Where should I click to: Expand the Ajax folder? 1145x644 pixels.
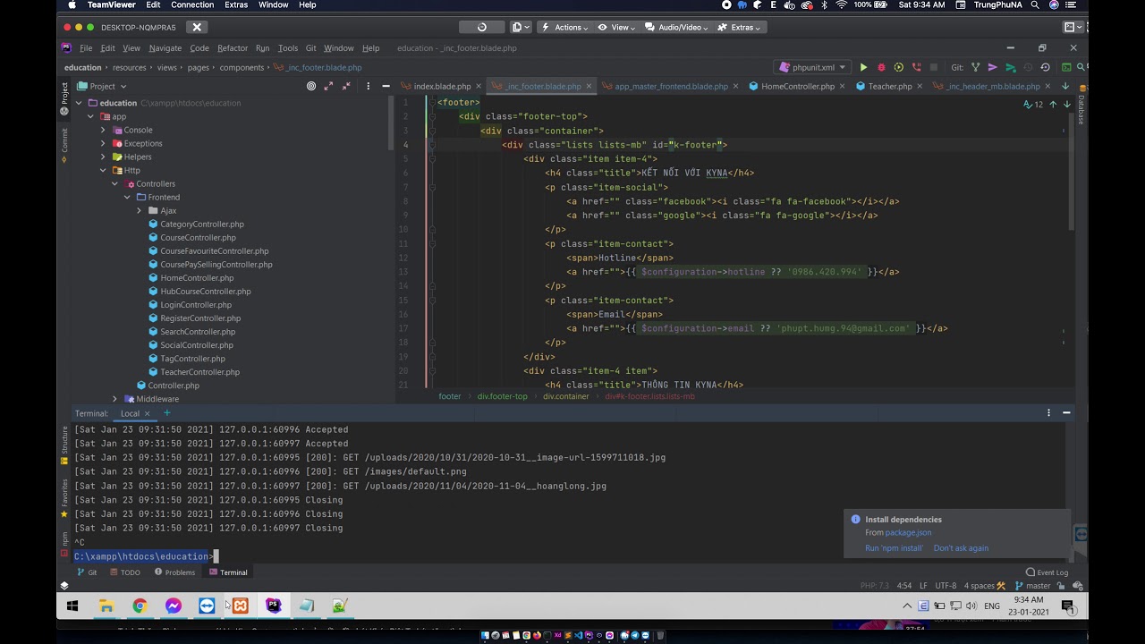pos(139,210)
